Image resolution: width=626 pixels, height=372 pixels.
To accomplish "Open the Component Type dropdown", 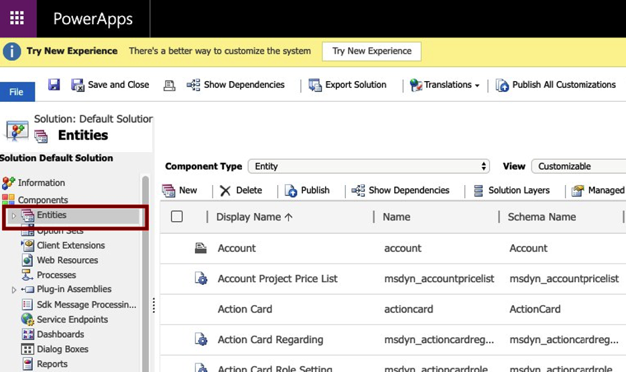I will [x=369, y=166].
